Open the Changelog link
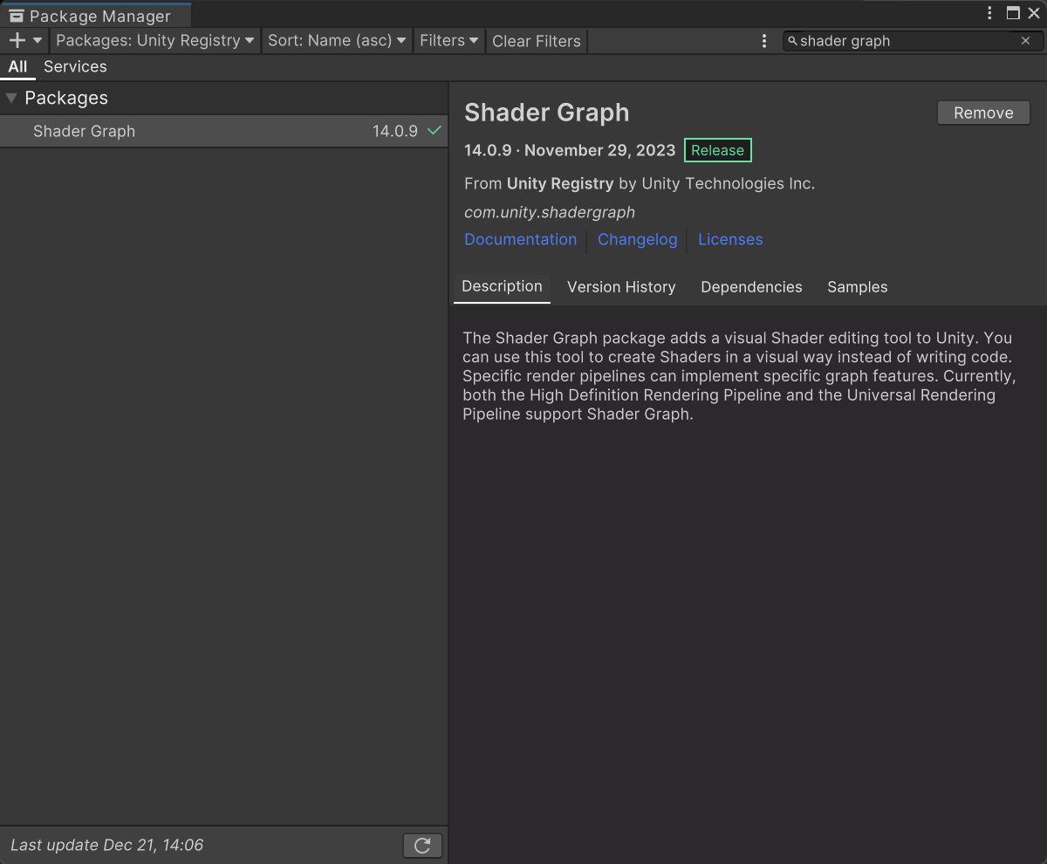The width and height of the screenshot is (1047, 864). pos(637,239)
